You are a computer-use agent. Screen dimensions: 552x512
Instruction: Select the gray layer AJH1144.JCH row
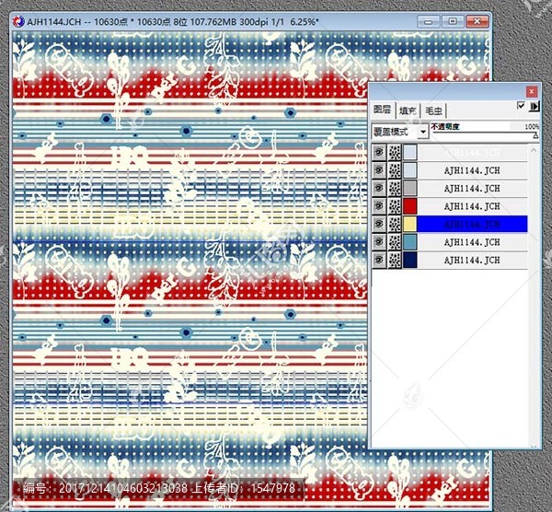pyautogui.click(x=472, y=188)
